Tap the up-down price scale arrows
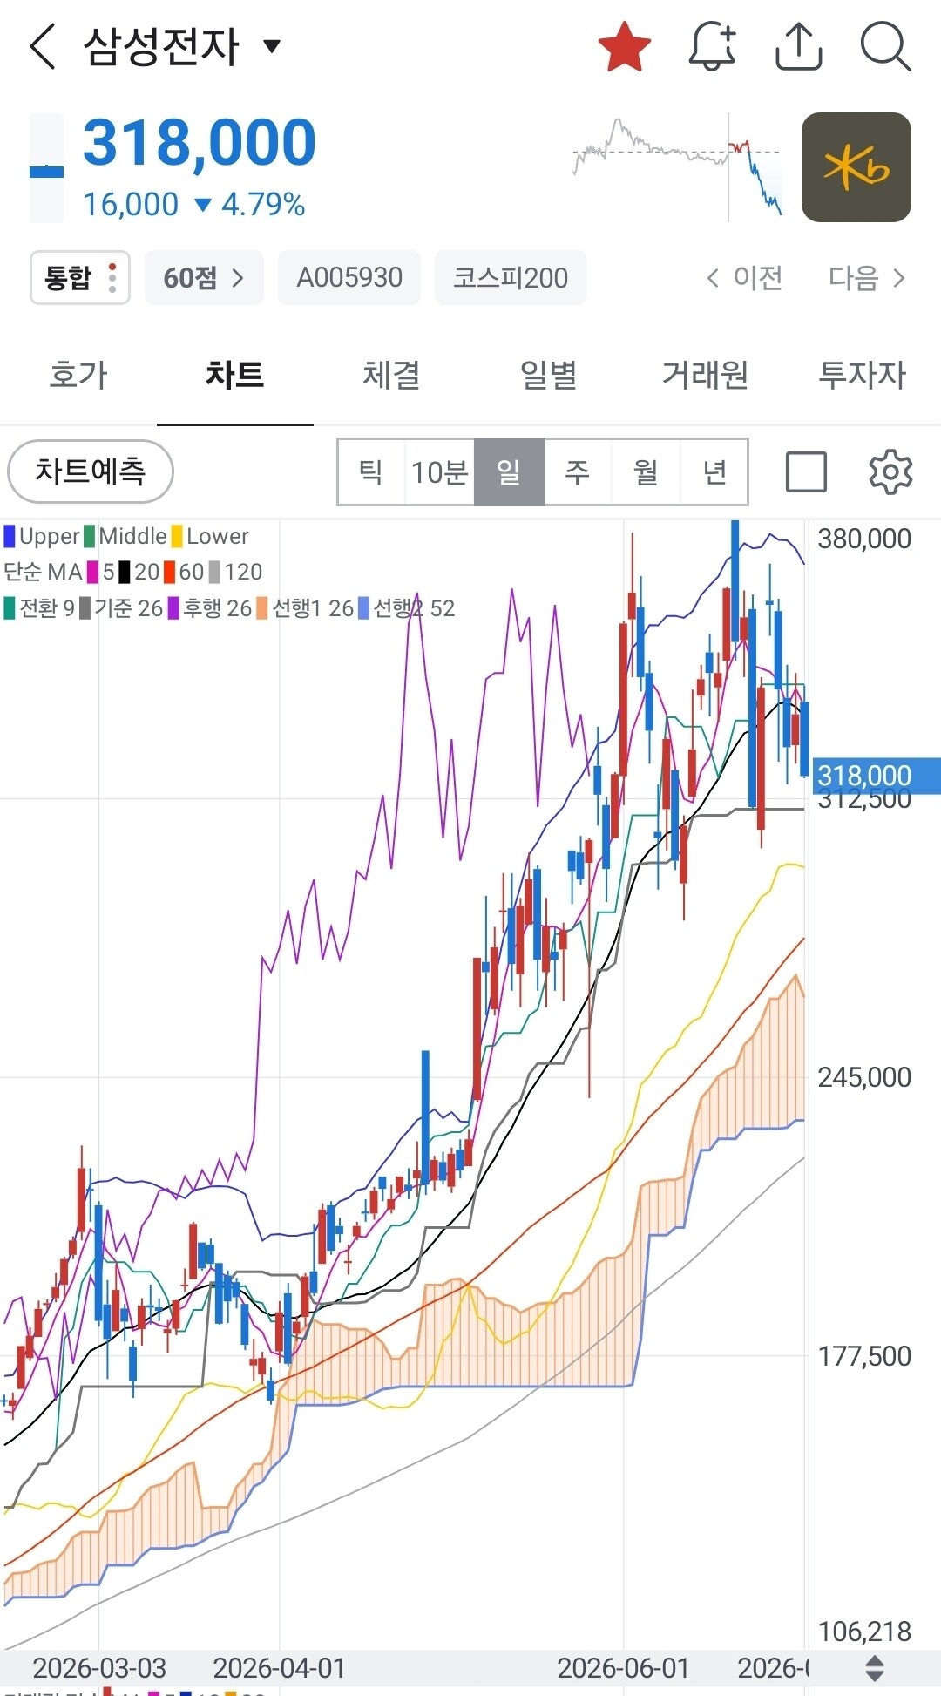The height and width of the screenshot is (1696, 941). (875, 1669)
